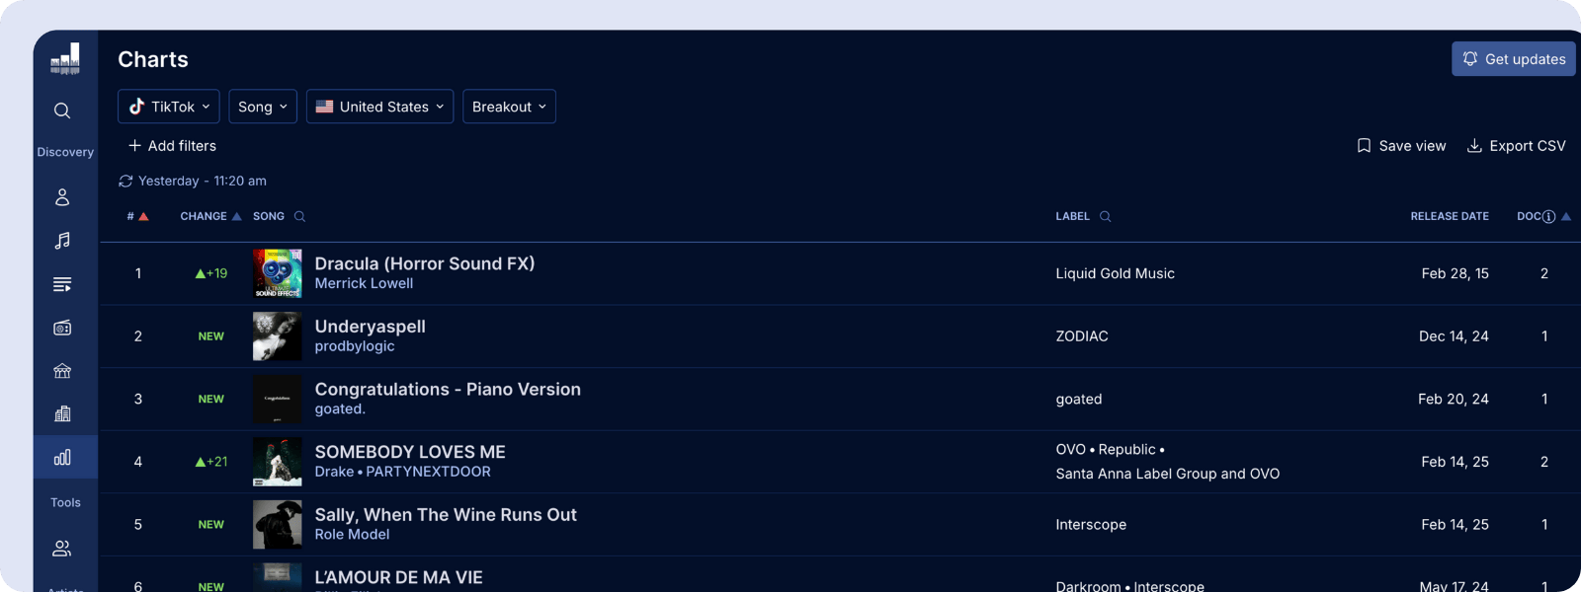This screenshot has height=592, width=1581.
Task: Open the song Underyaspell
Action: pyautogui.click(x=371, y=327)
